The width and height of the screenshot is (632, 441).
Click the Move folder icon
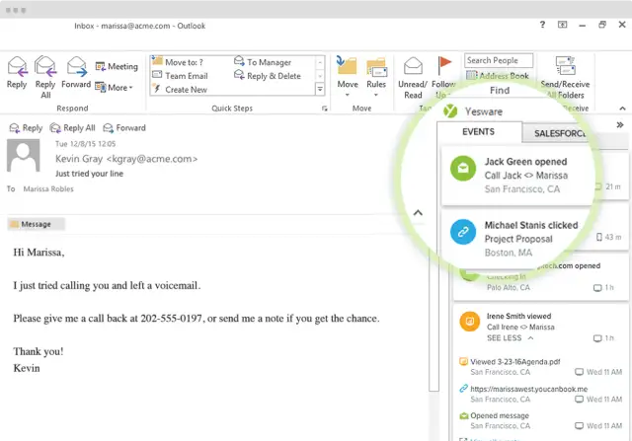[x=347, y=66]
